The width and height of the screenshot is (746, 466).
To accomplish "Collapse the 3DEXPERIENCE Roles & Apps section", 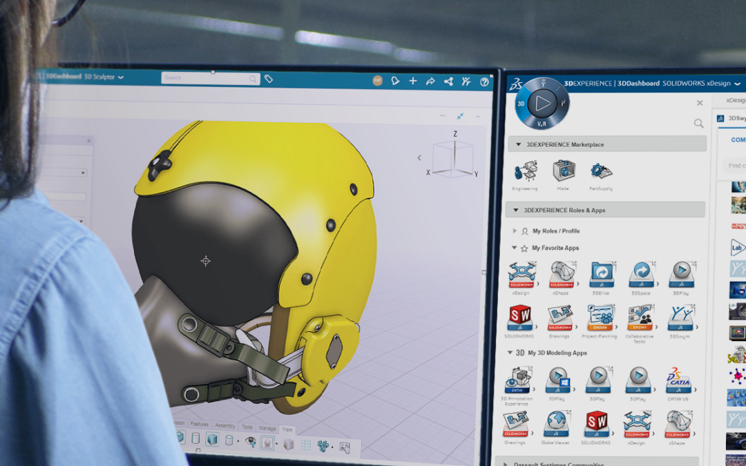I will (x=516, y=210).
